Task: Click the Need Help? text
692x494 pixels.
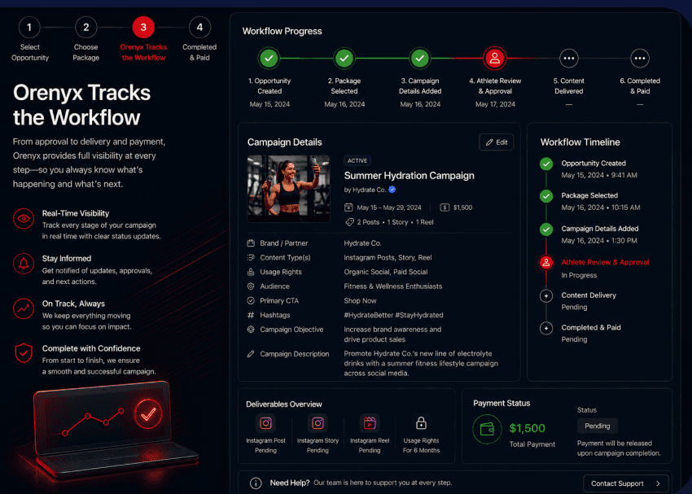Action: [290, 483]
